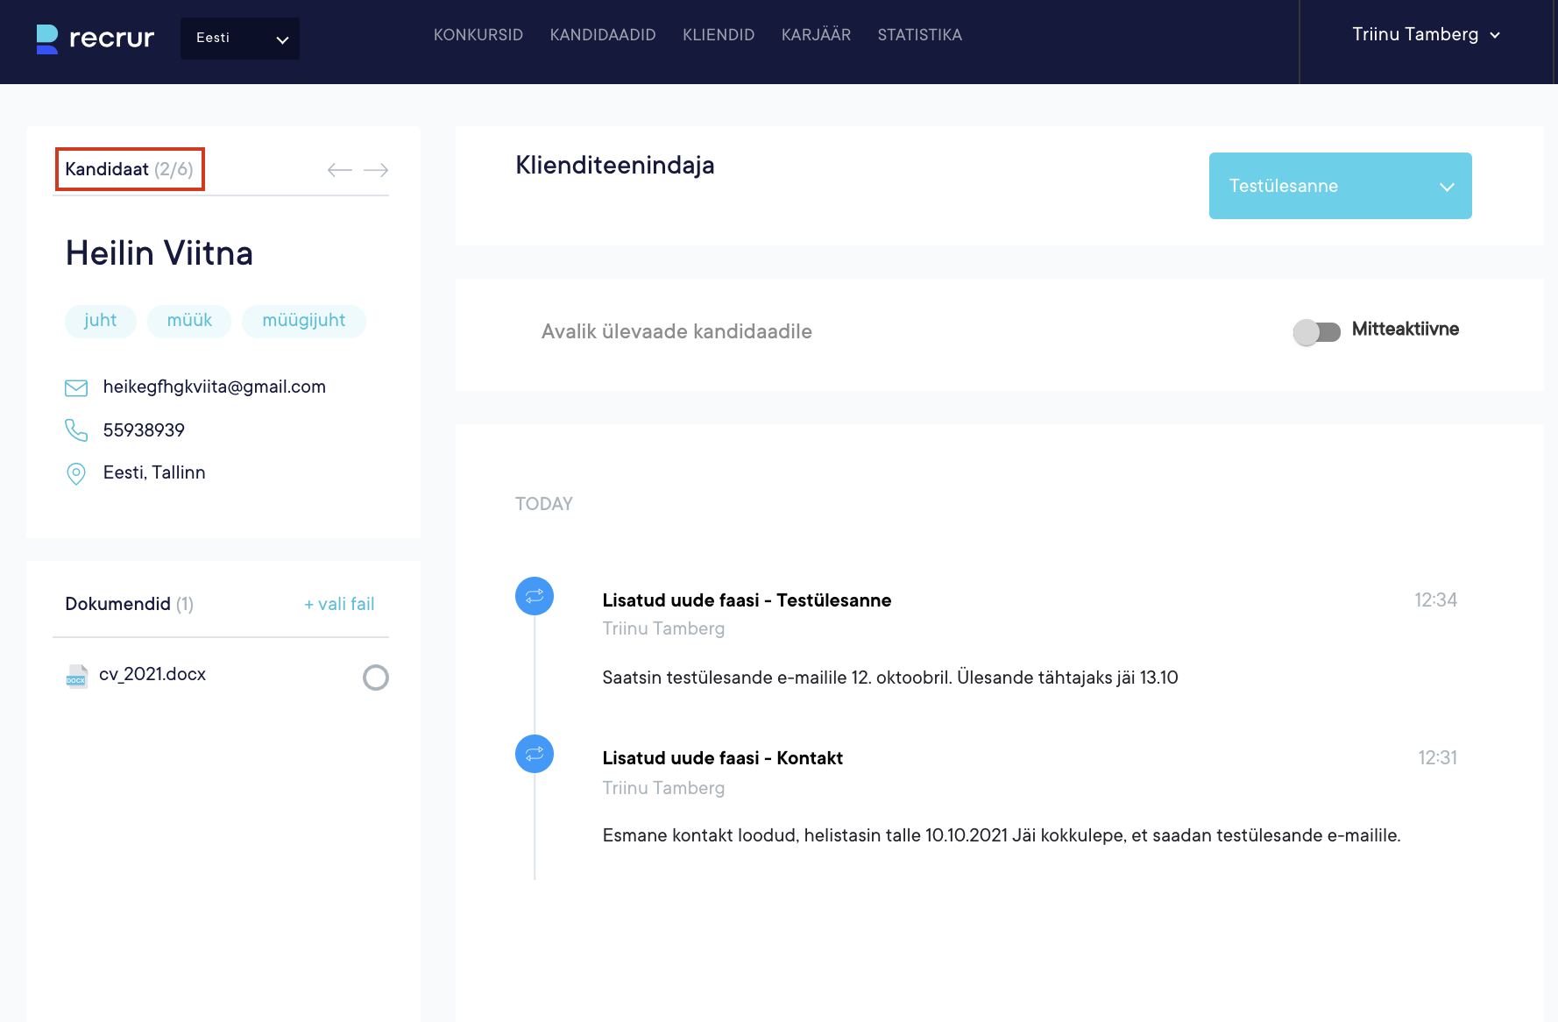1558x1022 pixels.
Task: Go to previous candidate with left arrow
Action: click(x=339, y=170)
